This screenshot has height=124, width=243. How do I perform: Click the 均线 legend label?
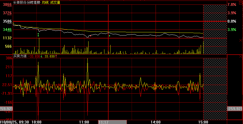45,3
